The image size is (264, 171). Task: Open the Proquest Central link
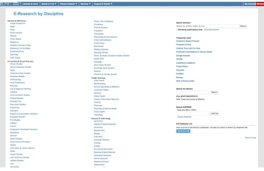tap(184, 45)
